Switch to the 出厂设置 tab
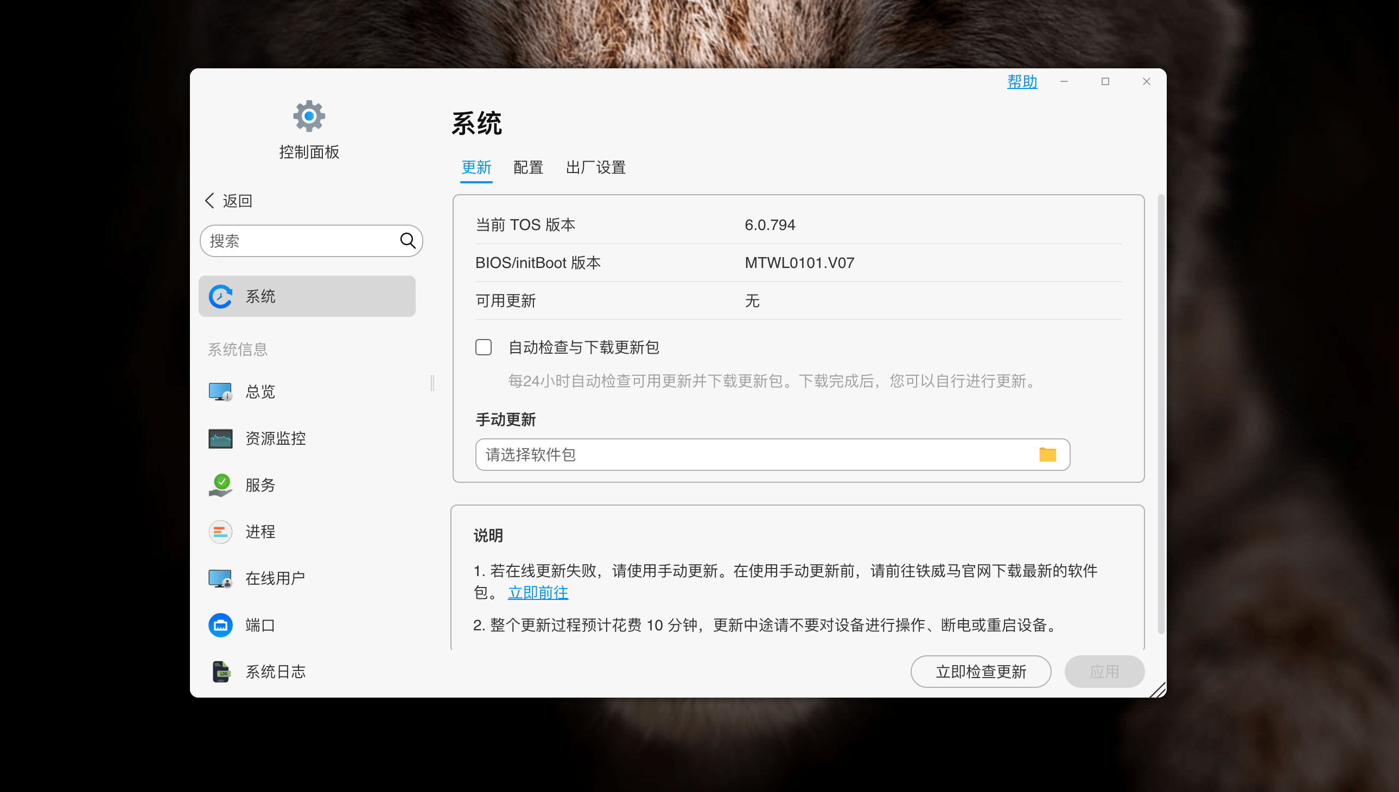The width and height of the screenshot is (1399, 792). tap(595, 168)
